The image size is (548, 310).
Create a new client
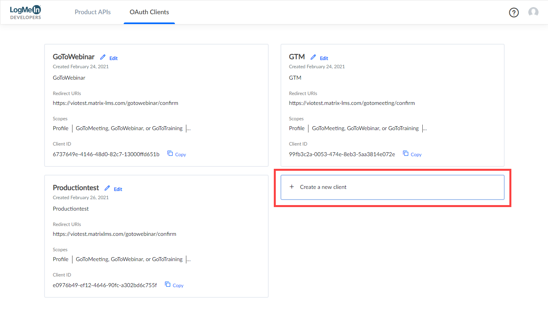pos(392,187)
